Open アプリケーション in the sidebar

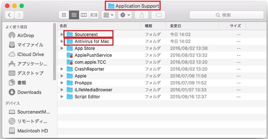tap(28, 64)
